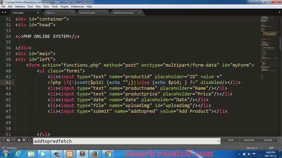
Task: Click the Find button
Action: [x=230, y=140]
